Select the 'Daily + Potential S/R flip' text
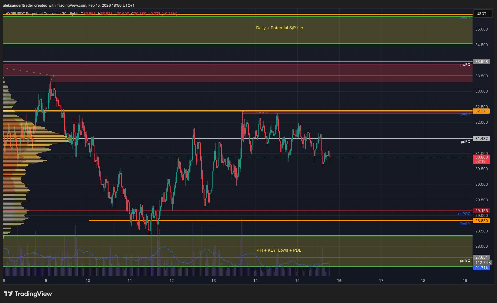The image size is (497, 303). click(x=279, y=28)
